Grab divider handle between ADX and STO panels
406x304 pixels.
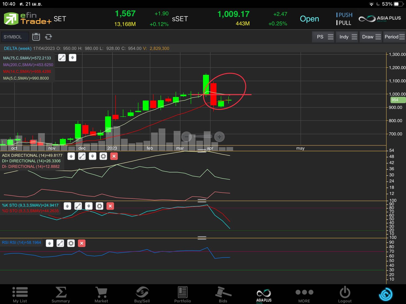click(202, 201)
